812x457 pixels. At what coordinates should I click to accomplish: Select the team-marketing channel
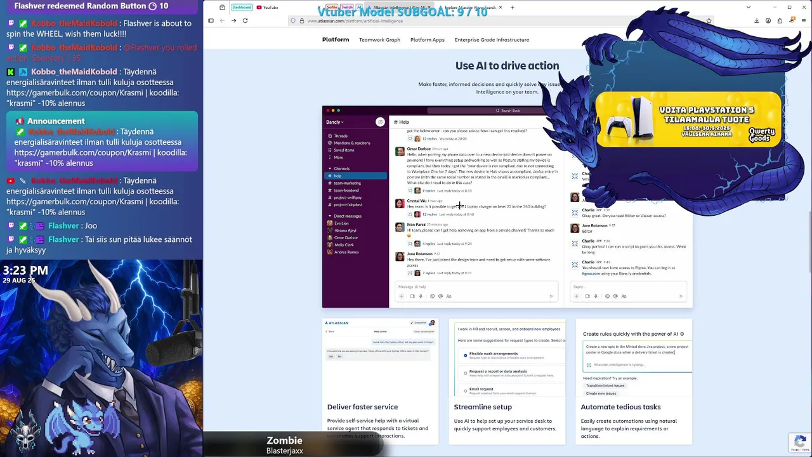click(x=347, y=183)
